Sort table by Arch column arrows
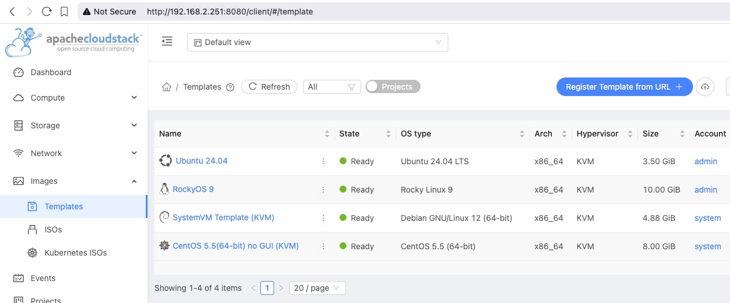Image resolution: width=730 pixels, height=303 pixels. [x=564, y=134]
